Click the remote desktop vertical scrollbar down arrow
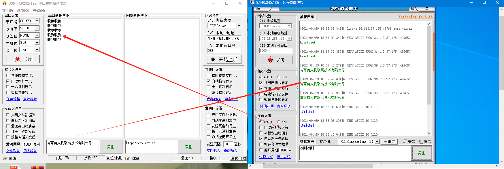The height and width of the screenshot is (169, 504). click(x=501, y=162)
